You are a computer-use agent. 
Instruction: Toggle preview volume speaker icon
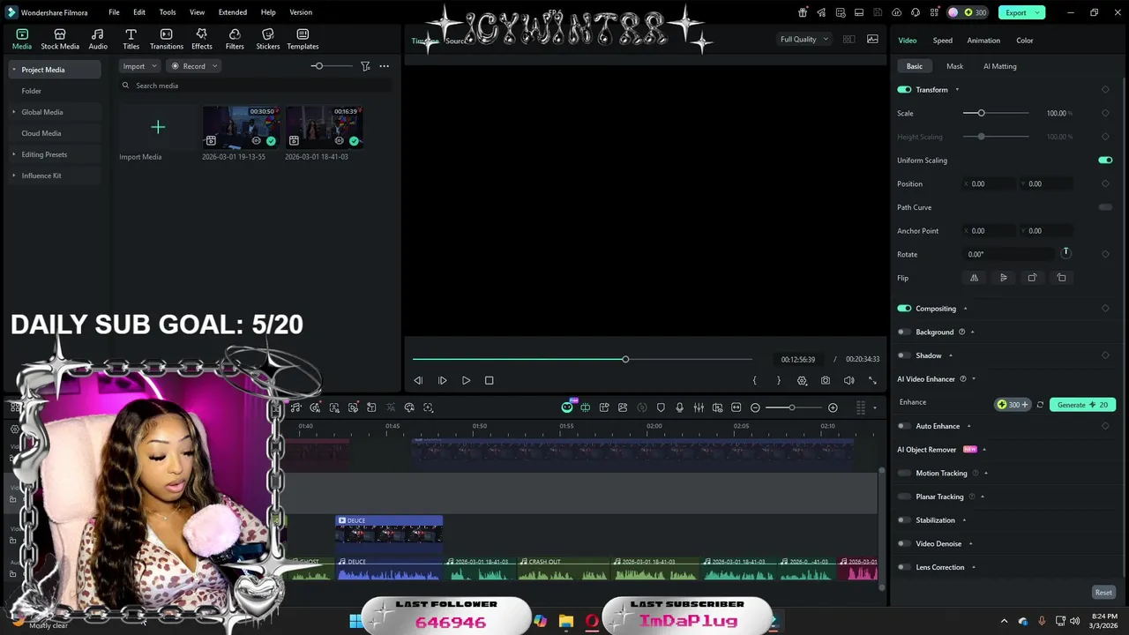click(x=849, y=380)
